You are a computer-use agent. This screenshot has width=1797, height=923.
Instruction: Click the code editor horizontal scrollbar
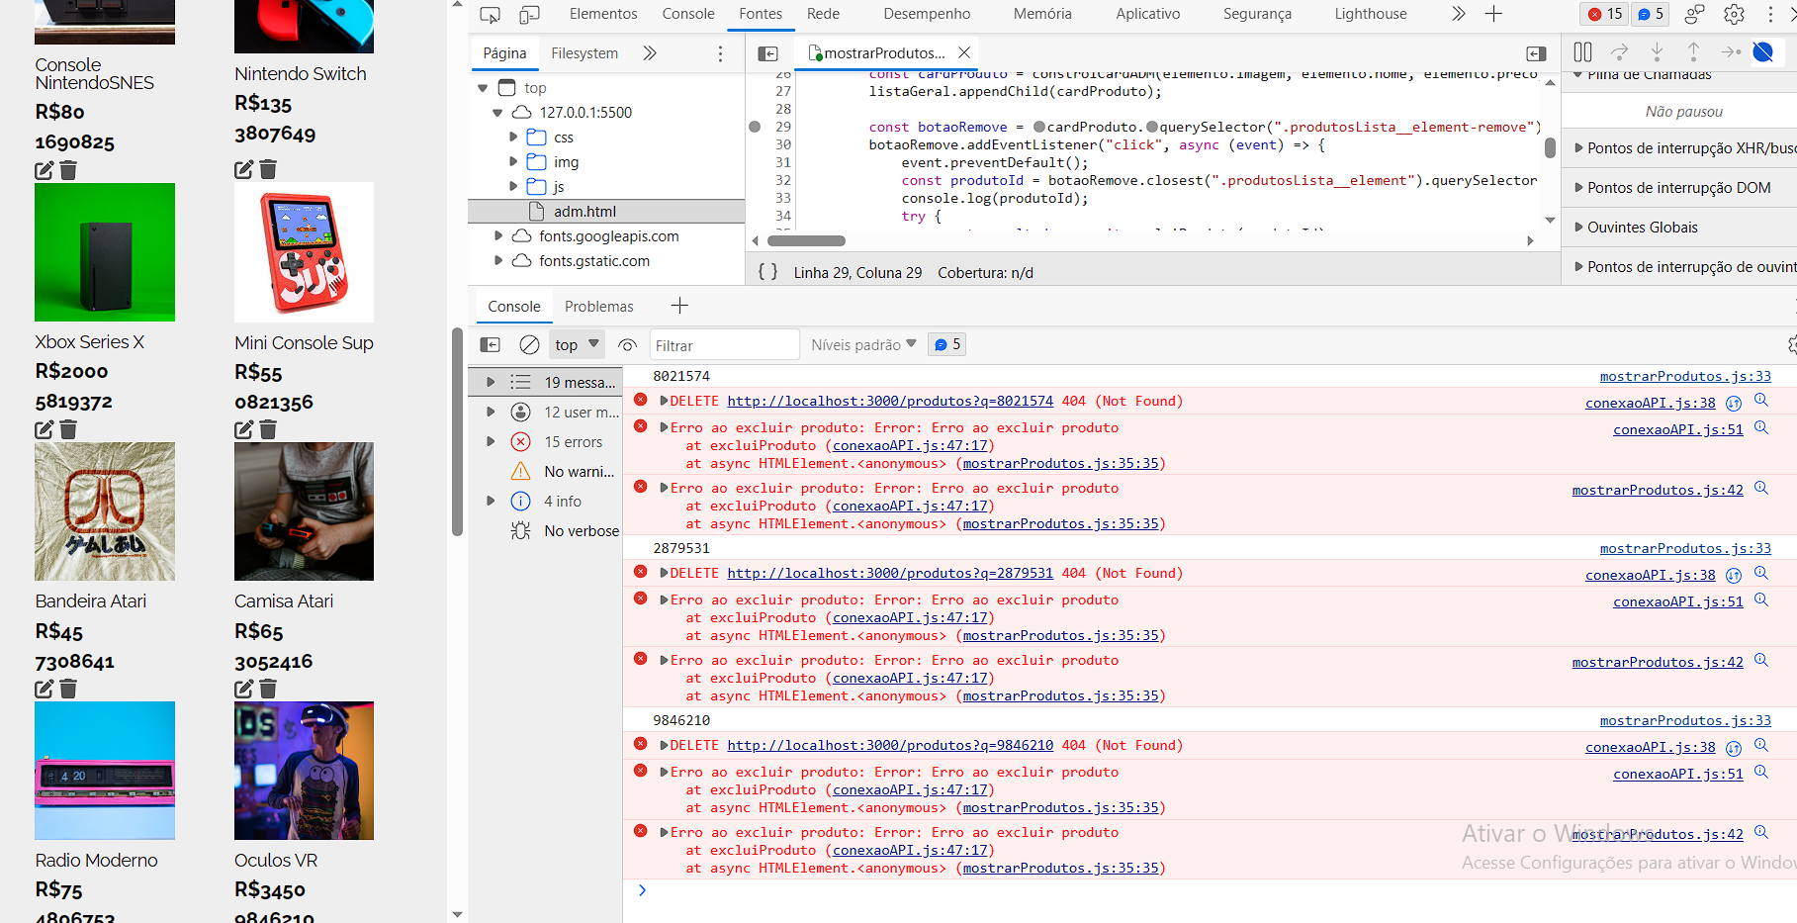(x=806, y=240)
